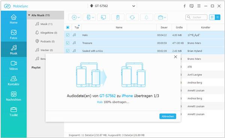The width and height of the screenshot is (225, 138).
Task: Go to Fotos in the sidebar
Action: coord(13,35)
